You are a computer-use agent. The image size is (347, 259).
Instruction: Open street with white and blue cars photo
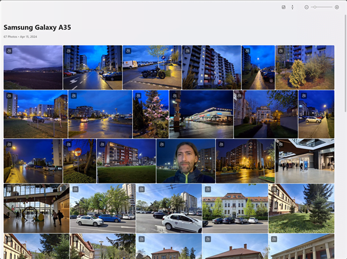[103, 208]
